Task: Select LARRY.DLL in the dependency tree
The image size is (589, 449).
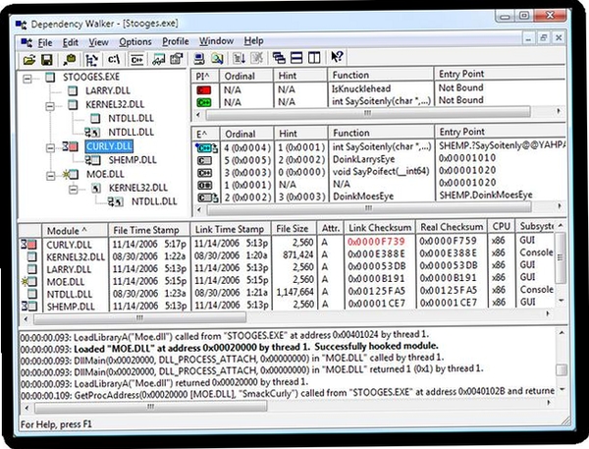Action: click(107, 91)
